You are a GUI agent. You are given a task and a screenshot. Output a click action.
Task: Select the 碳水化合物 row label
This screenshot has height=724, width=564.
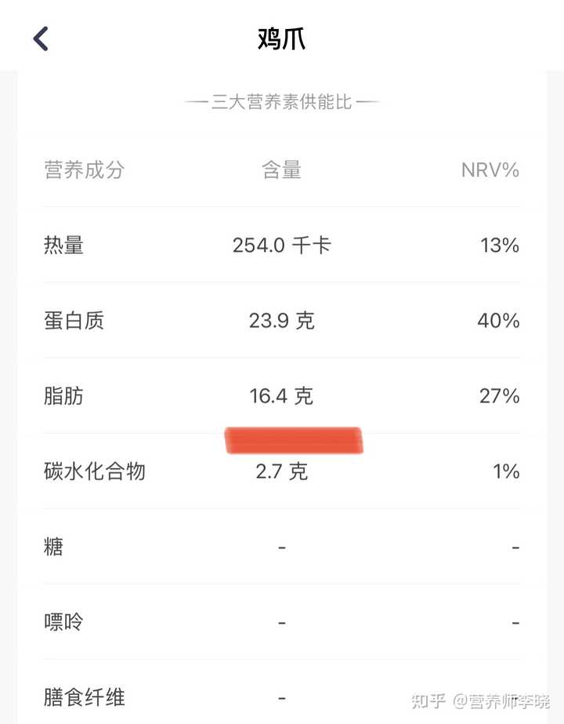[x=95, y=471]
